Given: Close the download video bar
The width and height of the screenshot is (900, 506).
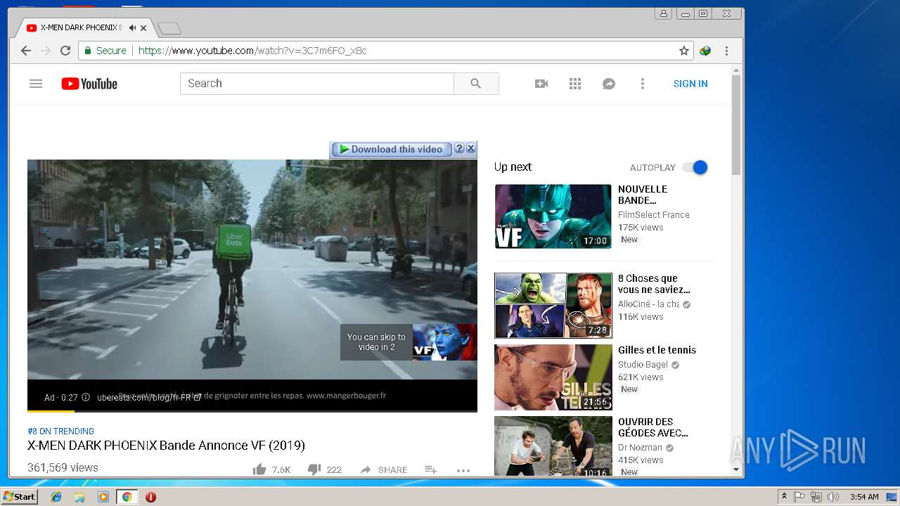Looking at the screenshot, I should (471, 148).
